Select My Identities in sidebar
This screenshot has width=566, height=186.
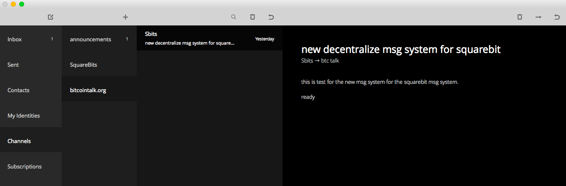[x=31, y=116]
